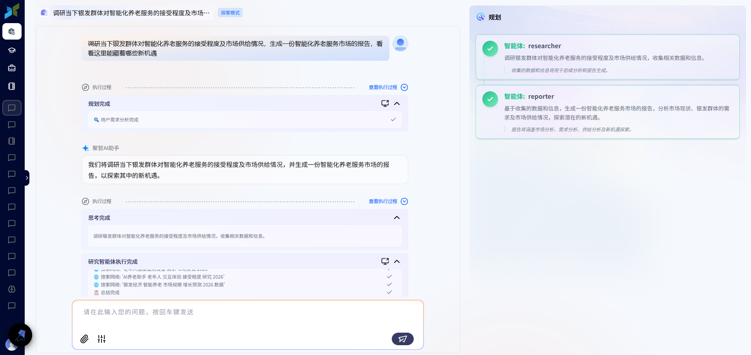Open the monitor icon beside 规划完成
This screenshot has height=355, width=751.
coord(385,103)
